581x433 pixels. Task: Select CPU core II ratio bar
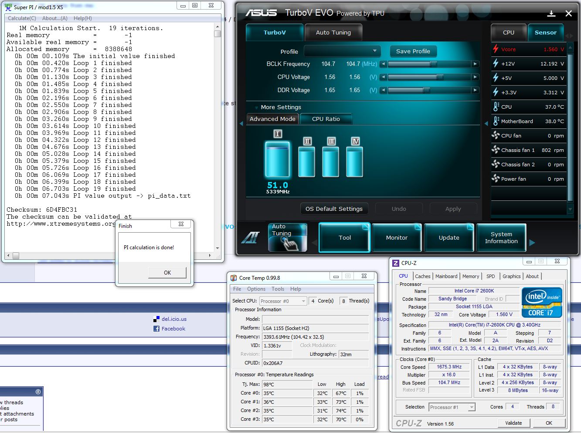pyautogui.click(x=307, y=162)
